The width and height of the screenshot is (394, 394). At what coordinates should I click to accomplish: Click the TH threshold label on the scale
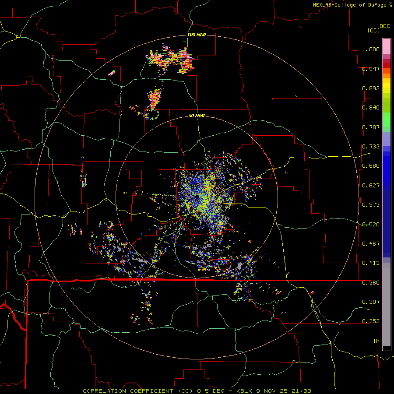click(376, 341)
